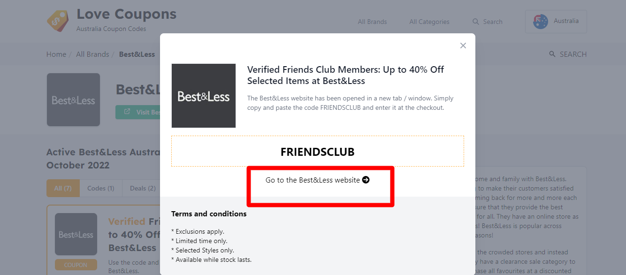Click the FRIENDSCLUB coupon code box
Image resolution: width=626 pixels, height=275 pixels.
click(x=318, y=151)
